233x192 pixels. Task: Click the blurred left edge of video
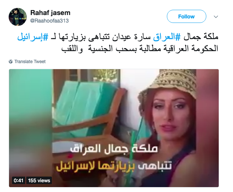30,128
